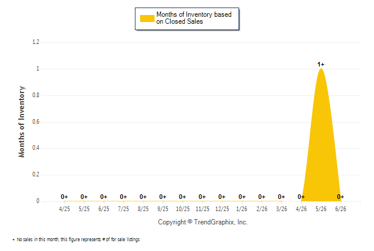Click the 'No sales in this month' footnote
This screenshot has height=251, width=374.
[76, 239]
